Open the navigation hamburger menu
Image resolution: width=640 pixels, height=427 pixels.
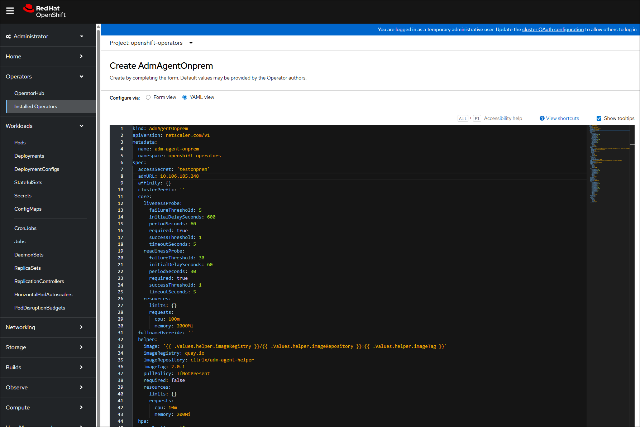(10, 11)
